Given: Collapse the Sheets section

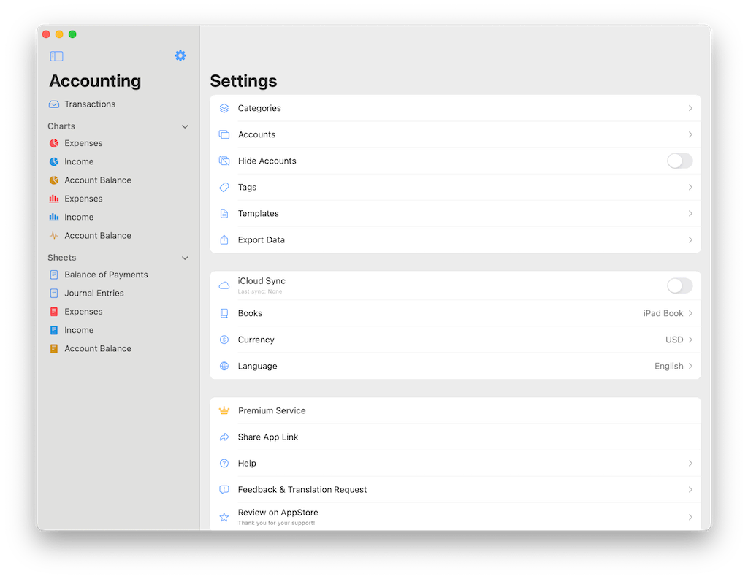Looking at the screenshot, I should [x=185, y=257].
